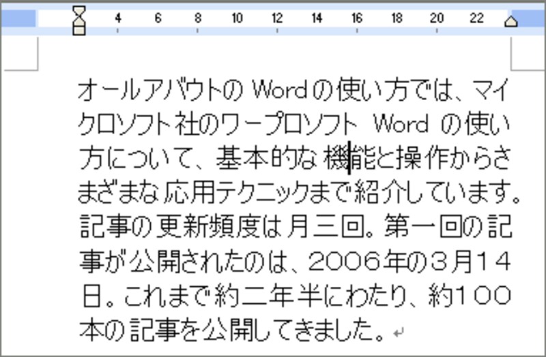Click the left indent square marker

click(79, 31)
